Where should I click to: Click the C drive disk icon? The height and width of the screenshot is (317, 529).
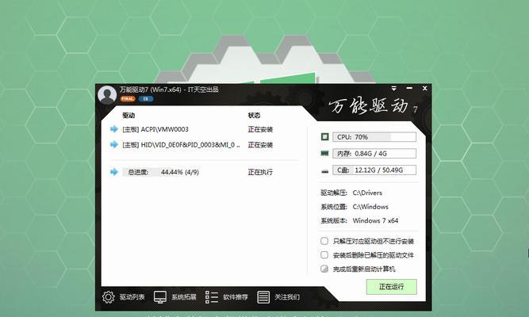click(x=324, y=171)
